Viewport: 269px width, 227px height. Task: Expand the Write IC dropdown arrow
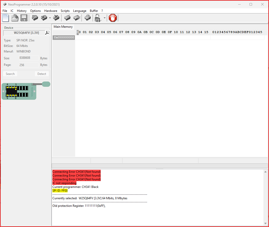pos(50,18)
